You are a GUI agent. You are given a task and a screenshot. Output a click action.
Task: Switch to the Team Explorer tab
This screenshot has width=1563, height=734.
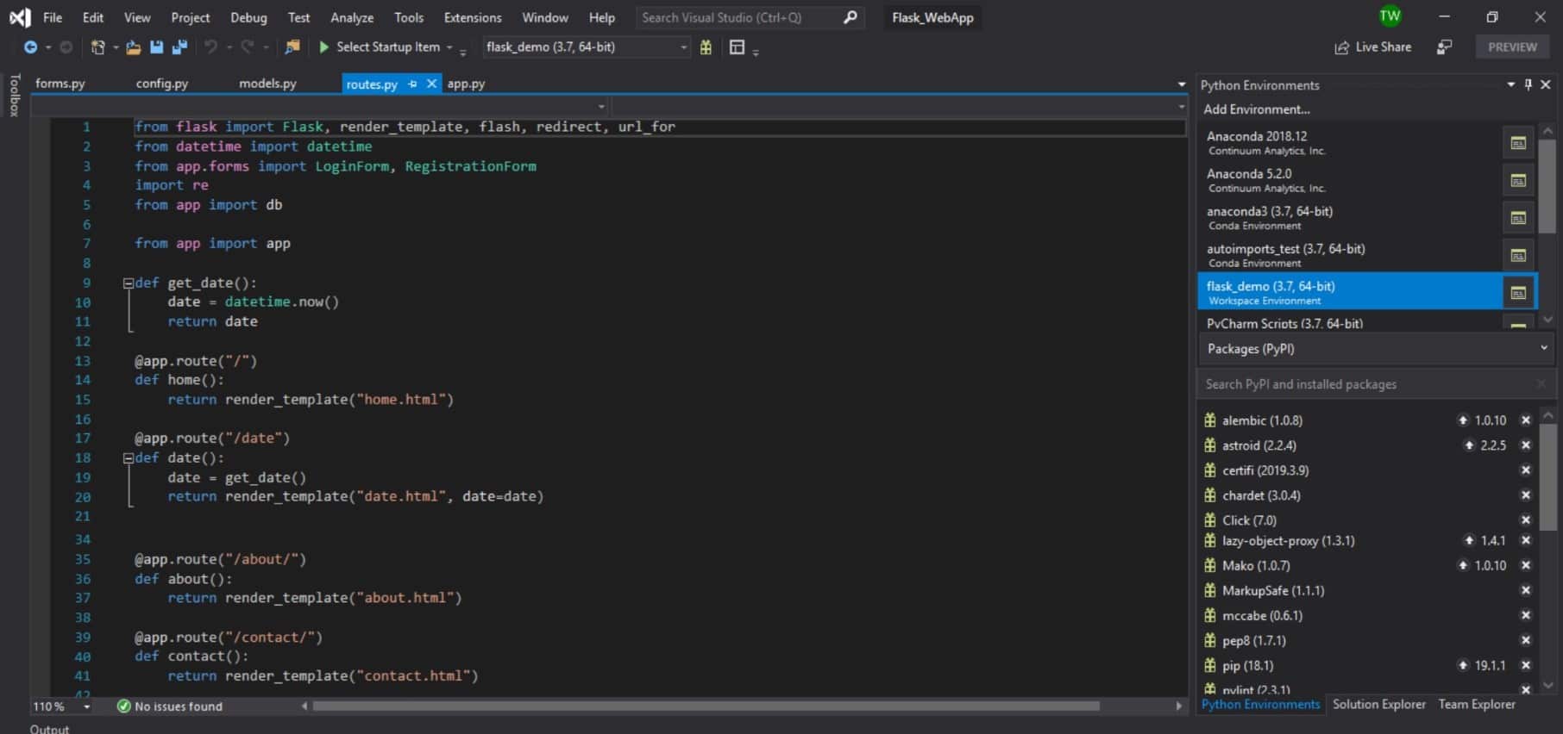point(1476,705)
